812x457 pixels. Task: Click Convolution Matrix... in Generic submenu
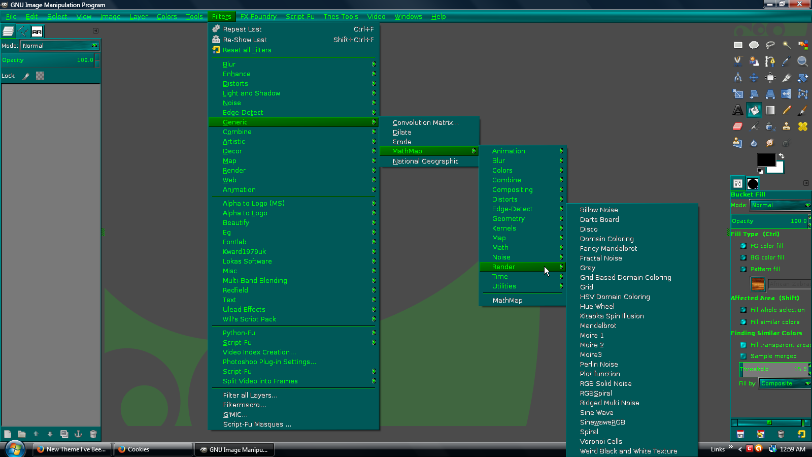coord(429,123)
